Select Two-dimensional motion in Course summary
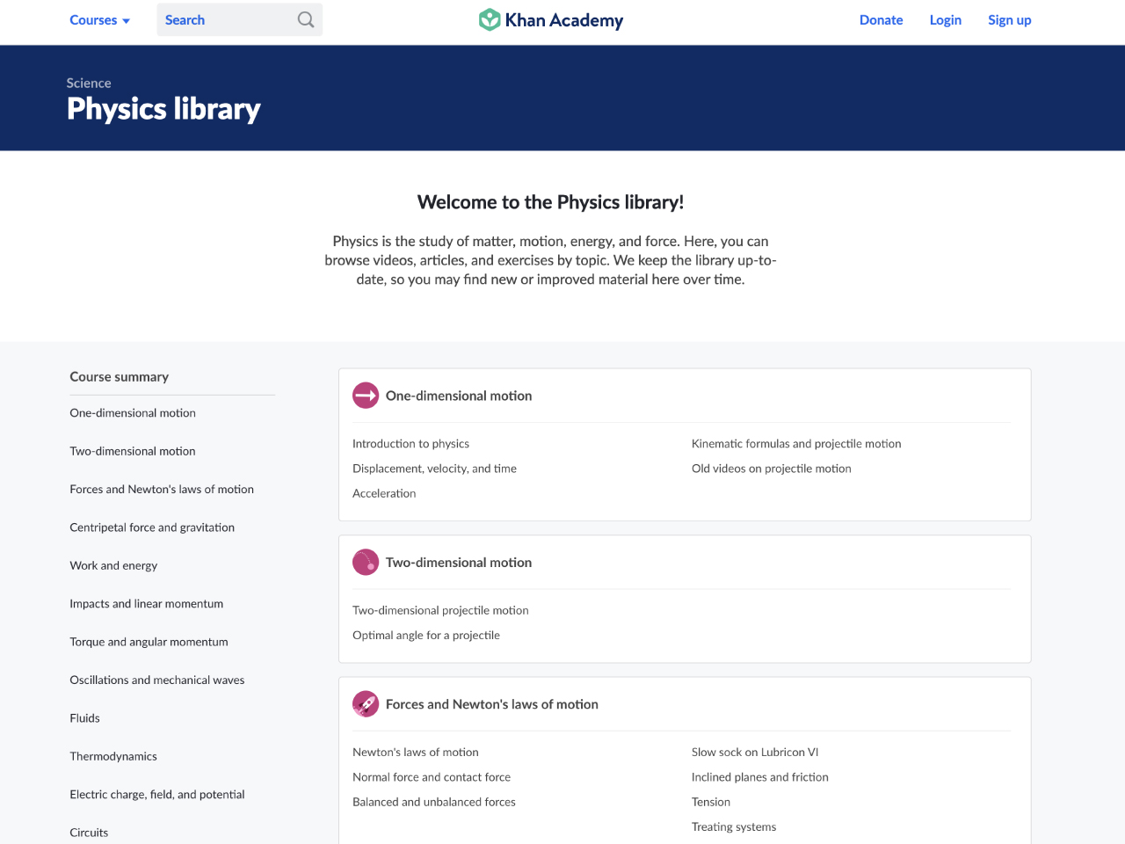 point(133,451)
